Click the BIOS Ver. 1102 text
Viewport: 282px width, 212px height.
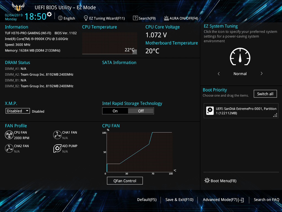pos(66,33)
